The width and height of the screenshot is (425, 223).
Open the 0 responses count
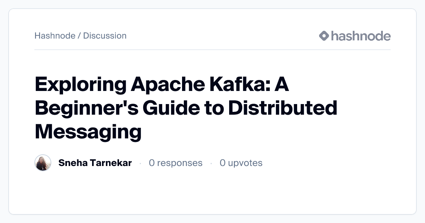coord(176,163)
